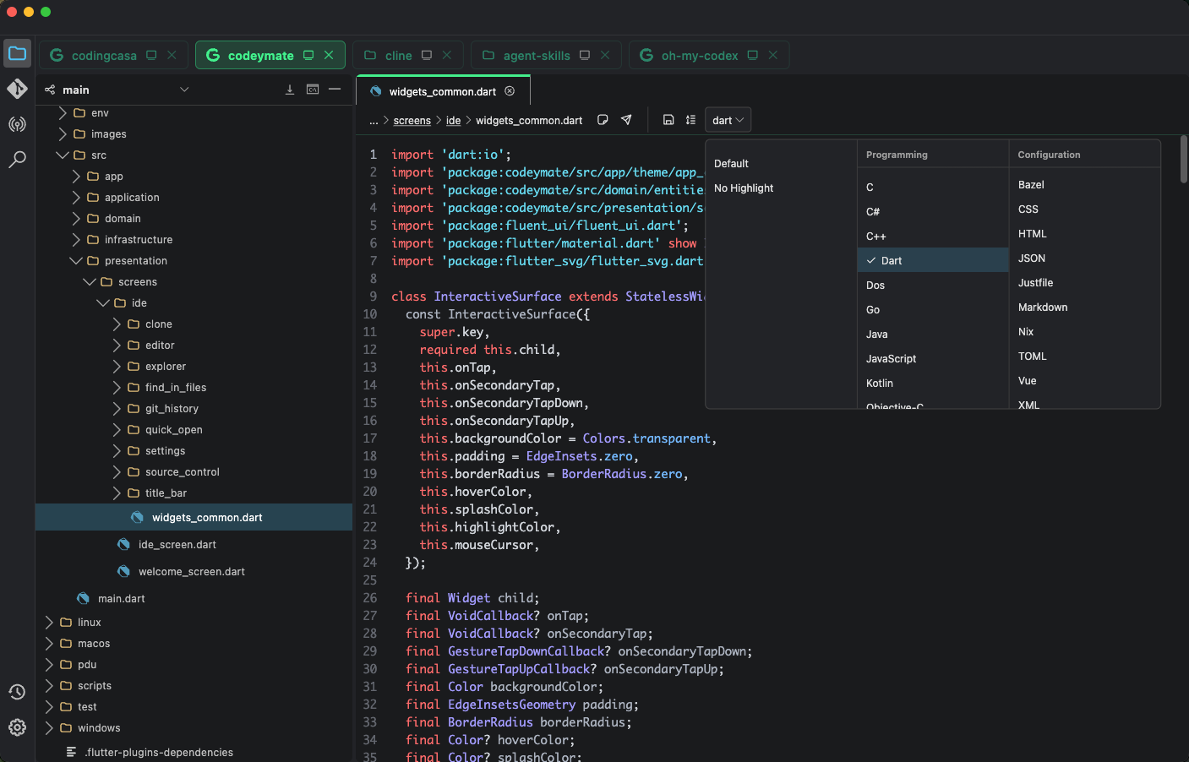The width and height of the screenshot is (1189, 762).
Task: Open the file explorer sidebar panel
Action: pos(17,53)
